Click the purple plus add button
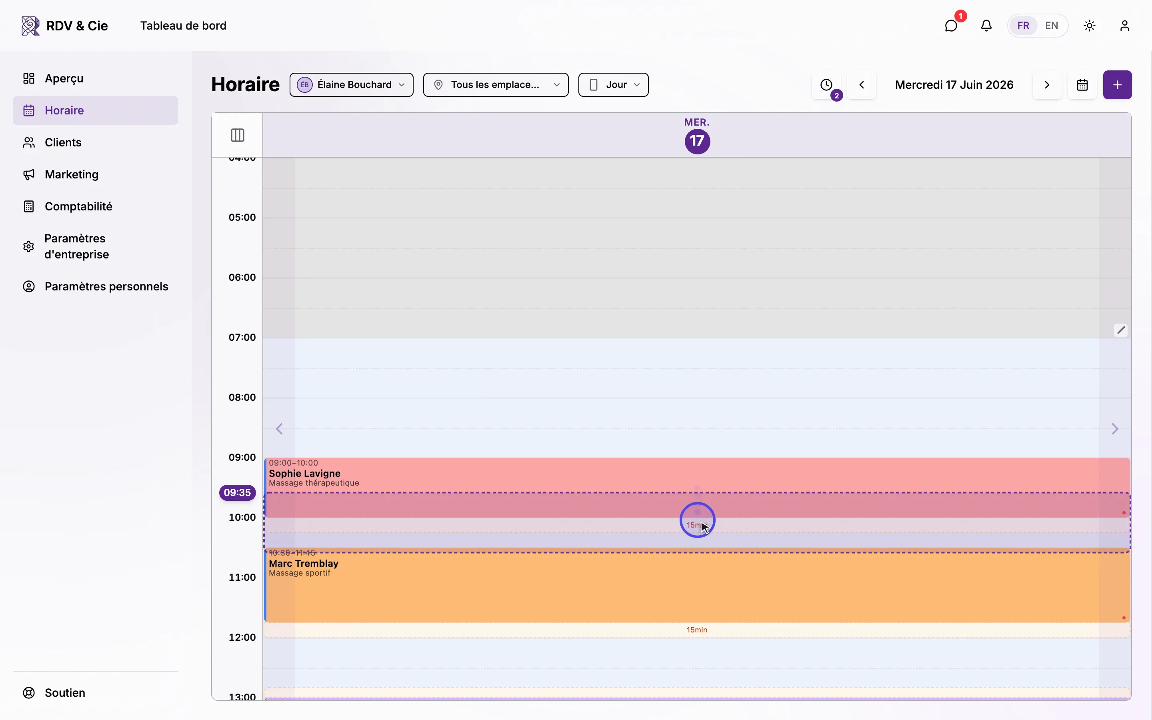Image resolution: width=1152 pixels, height=720 pixels. coord(1117,85)
